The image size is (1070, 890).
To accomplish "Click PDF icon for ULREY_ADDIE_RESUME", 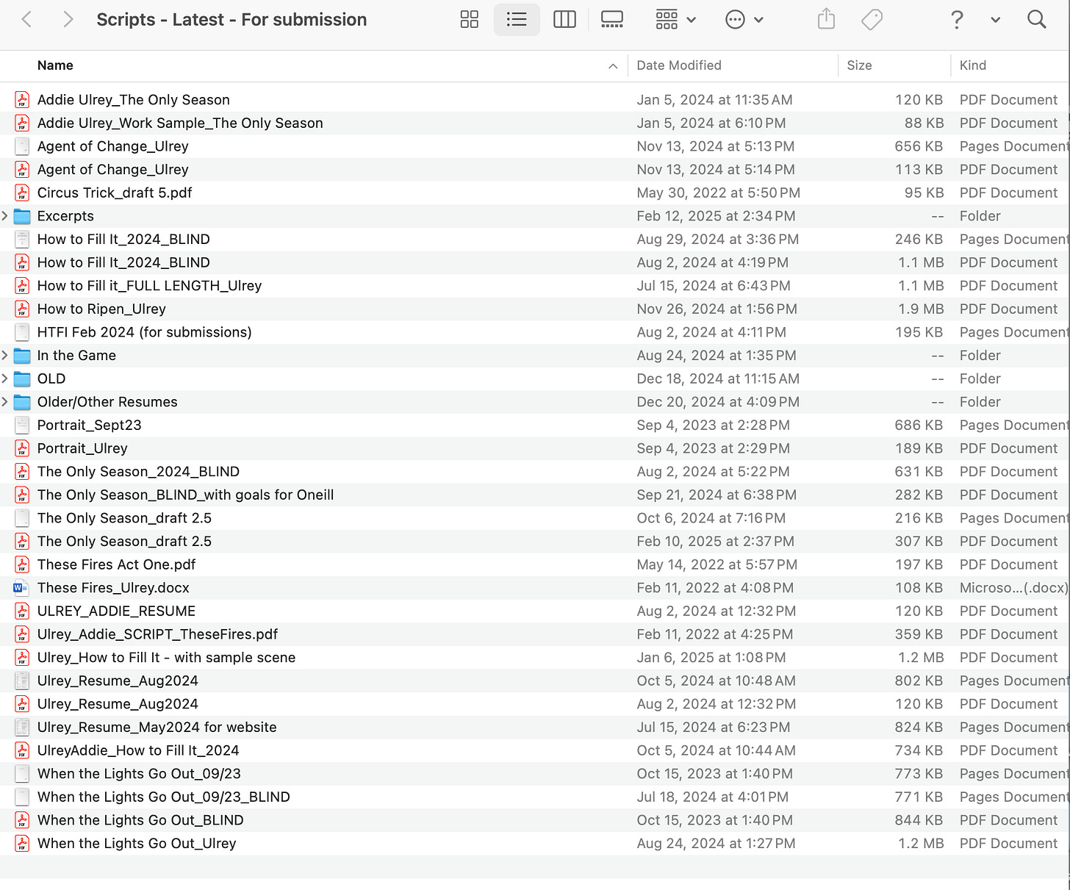I will point(22,611).
